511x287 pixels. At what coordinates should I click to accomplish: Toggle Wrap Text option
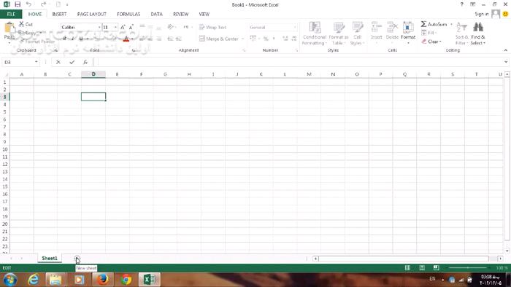pyautogui.click(x=212, y=27)
